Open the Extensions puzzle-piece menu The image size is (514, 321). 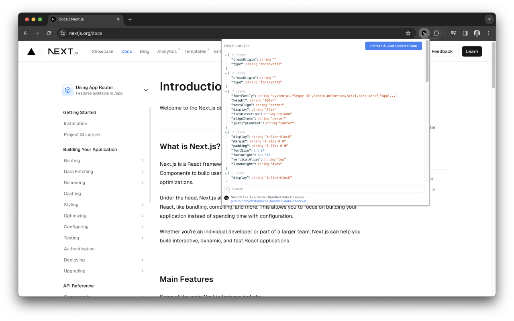click(x=436, y=33)
